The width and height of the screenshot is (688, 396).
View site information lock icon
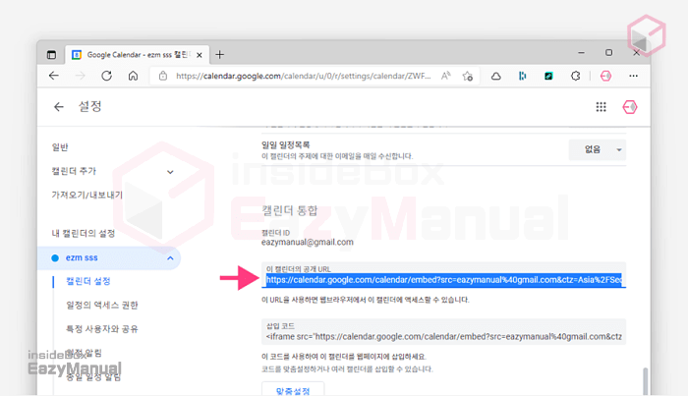pos(163,76)
